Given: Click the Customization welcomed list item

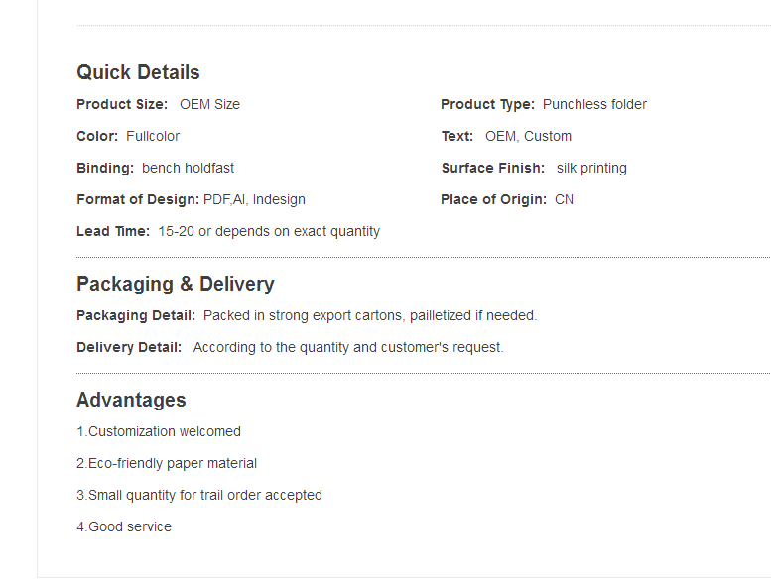Looking at the screenshot, I should point(159,431).
